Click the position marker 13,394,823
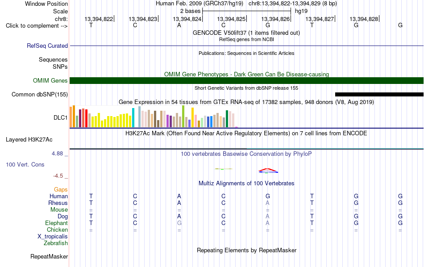The height and width of the screenshot is (267, 424). [x=143, y=19]
